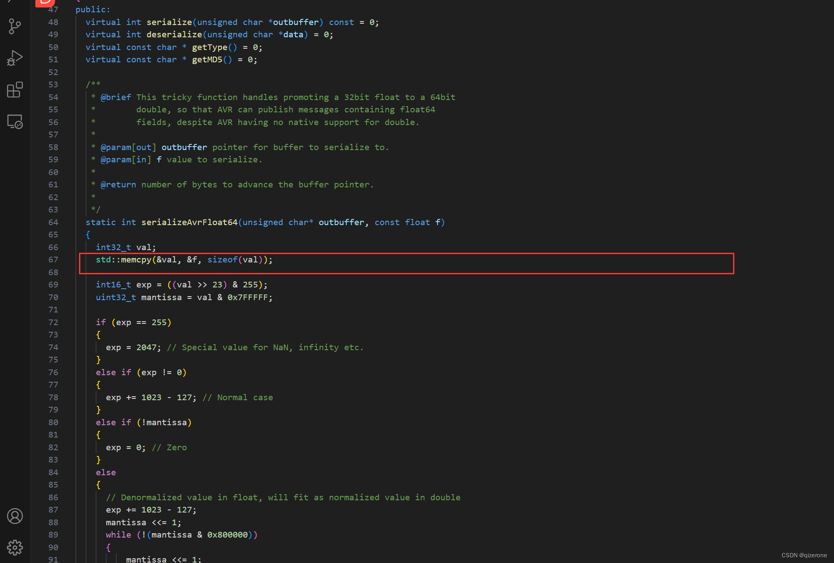Screen dimensions: 834x563
Task: Open the Accounts menu
Action: (x=15, y=516)
